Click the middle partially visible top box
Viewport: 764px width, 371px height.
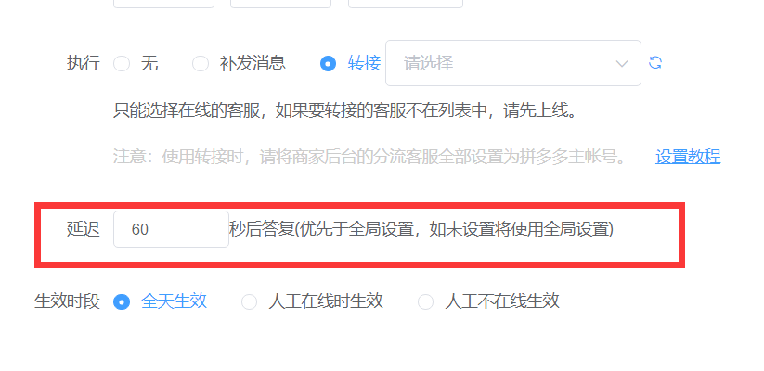[280, 4]
